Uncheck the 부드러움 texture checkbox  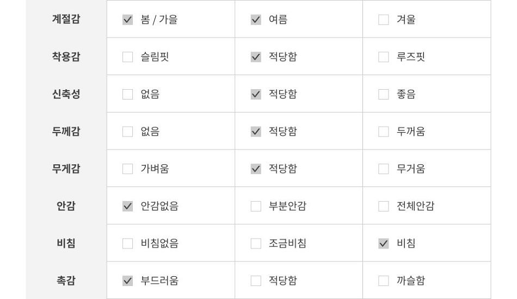coord(127,281)
